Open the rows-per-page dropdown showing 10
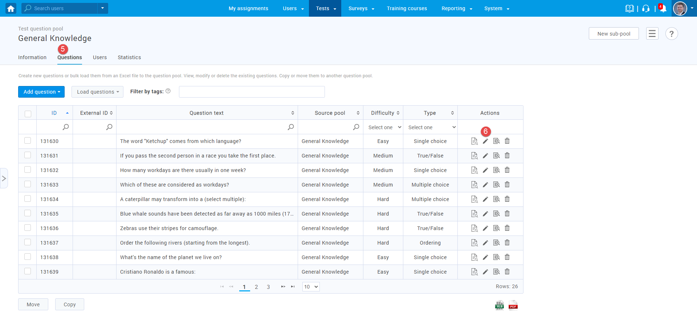 311,287
